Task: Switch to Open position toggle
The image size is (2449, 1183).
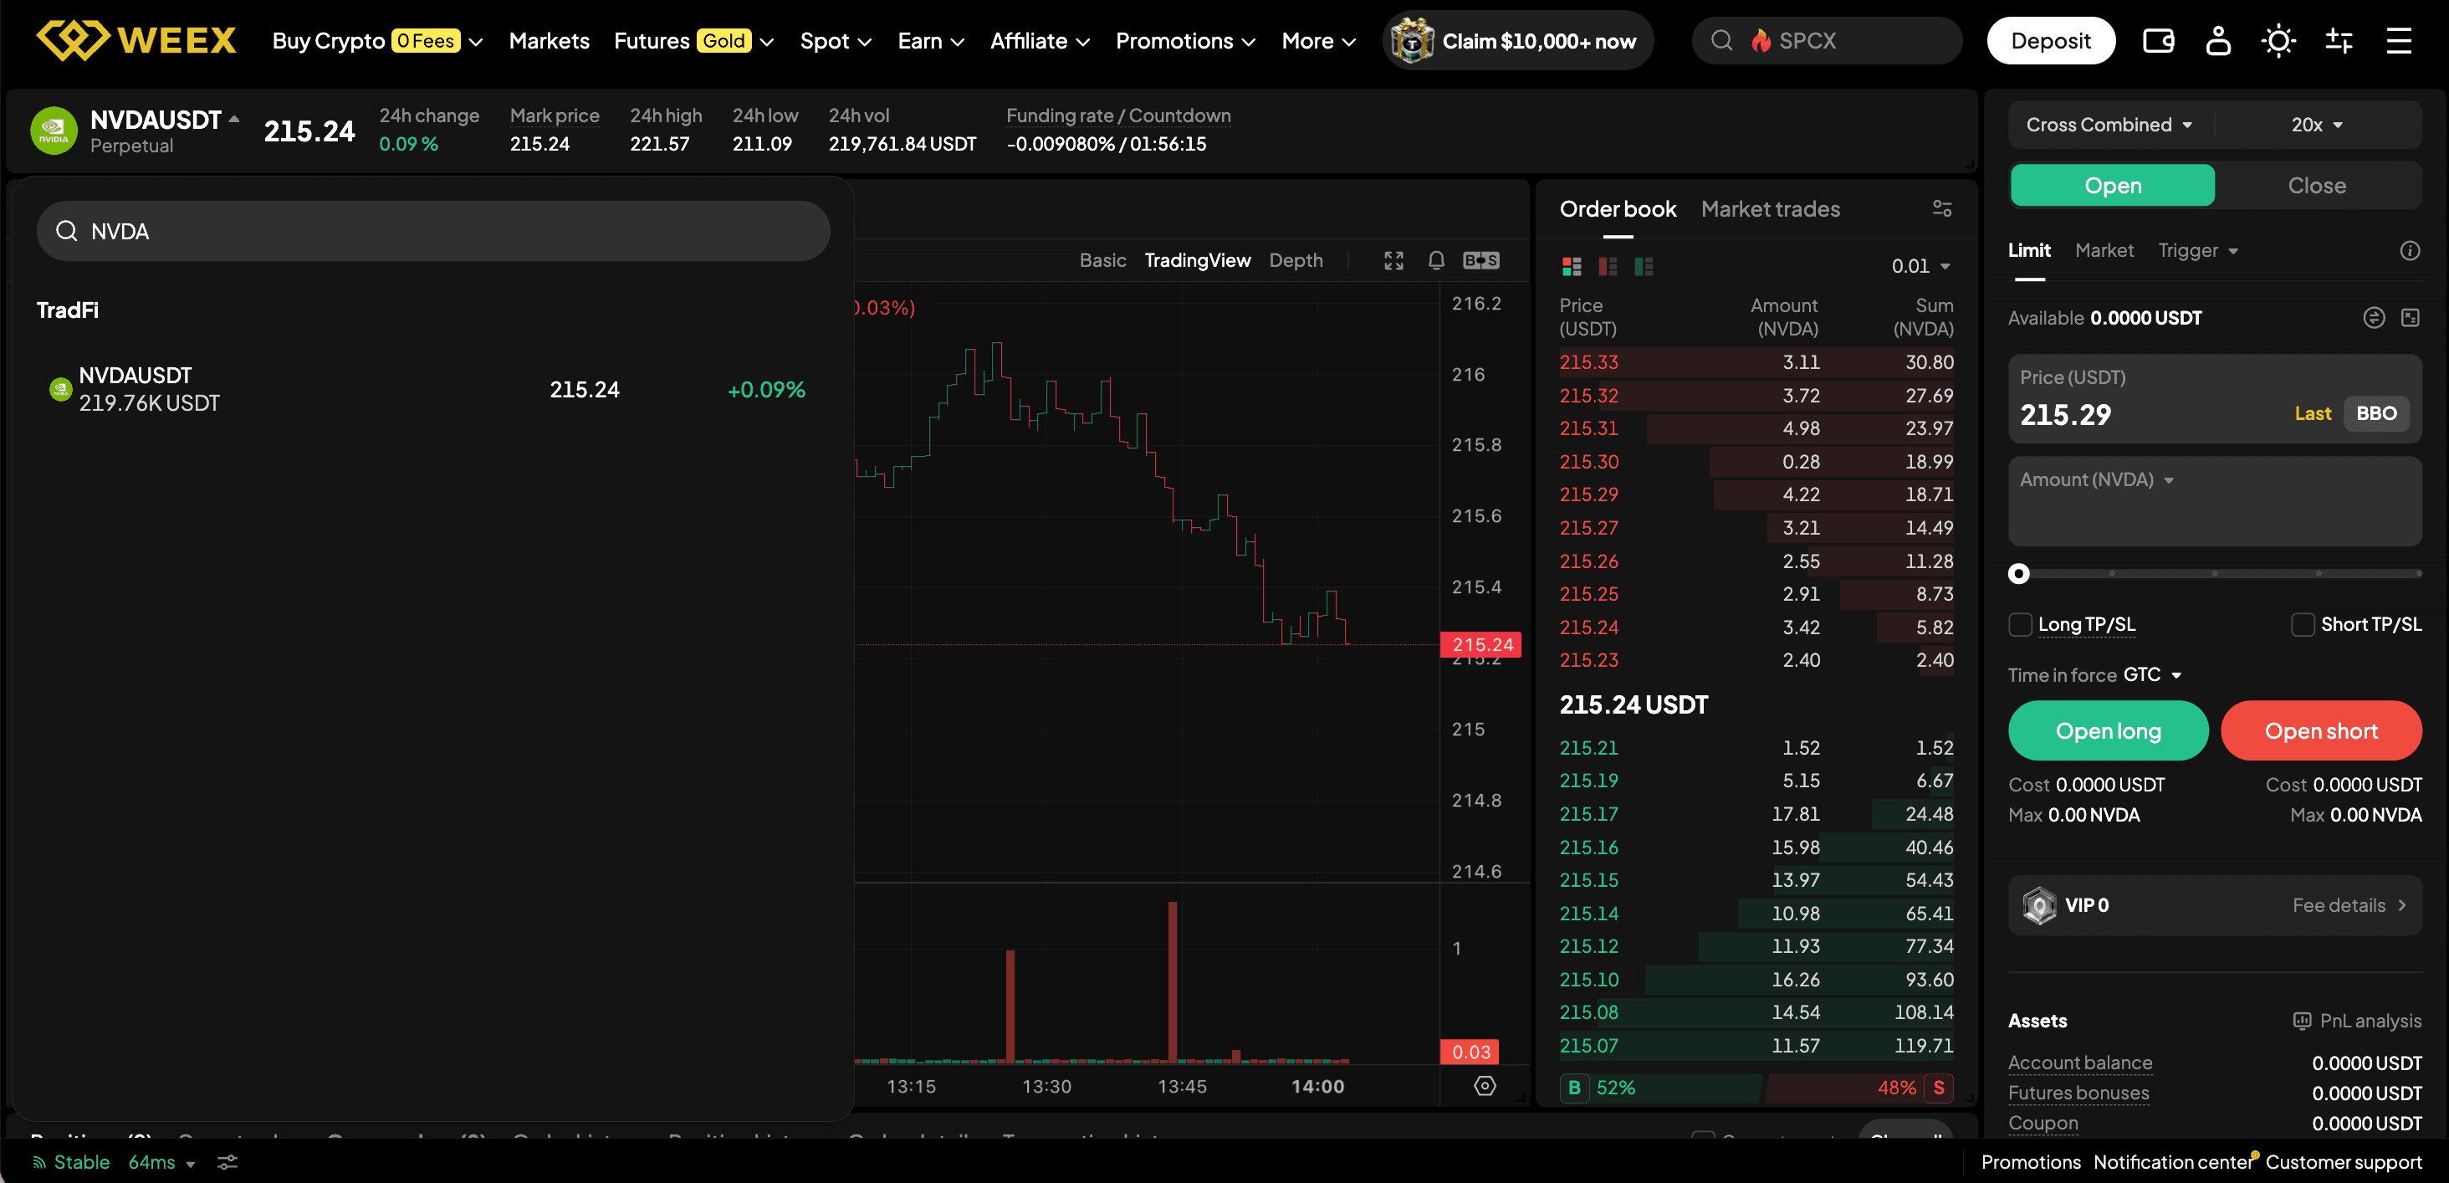Action: (2113, 186)
